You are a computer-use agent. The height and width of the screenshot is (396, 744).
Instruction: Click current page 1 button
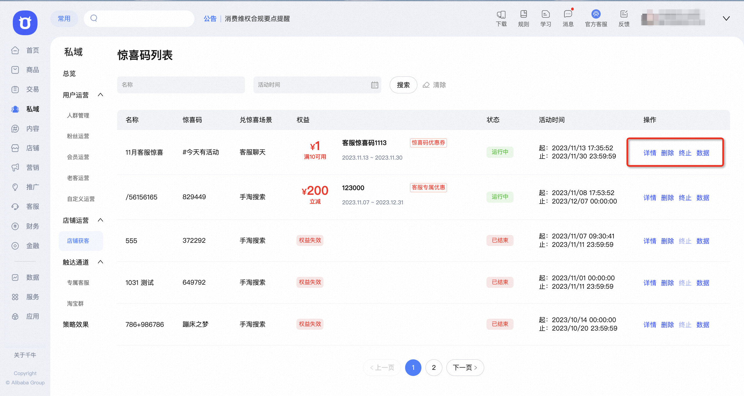[x=413, y=368]
